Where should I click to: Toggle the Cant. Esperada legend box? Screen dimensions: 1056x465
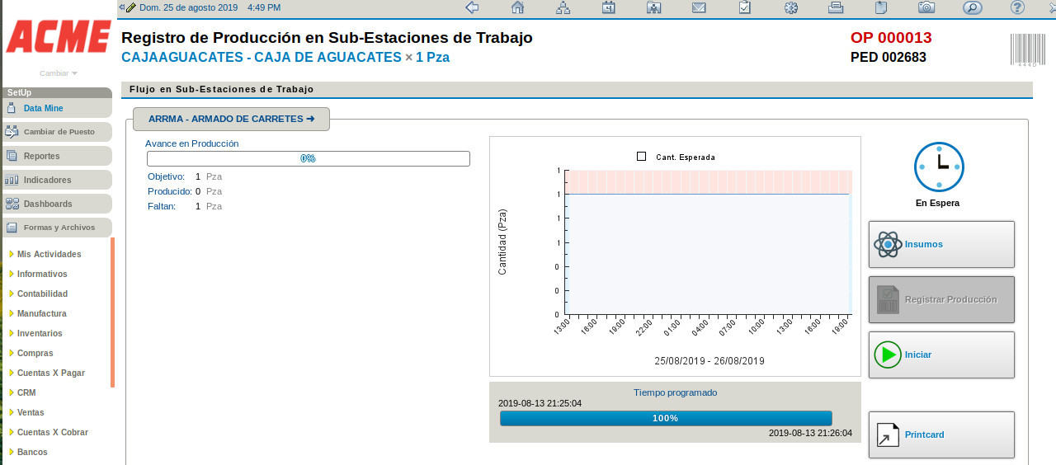tap(641, 157)
